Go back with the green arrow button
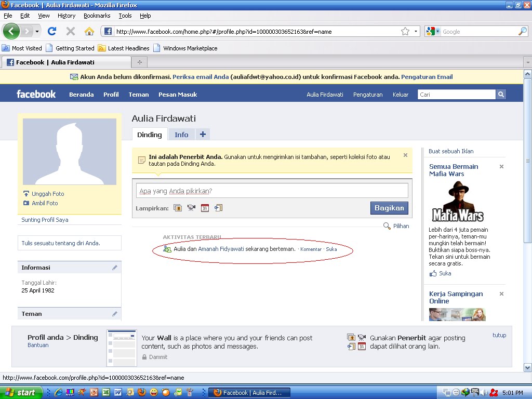The image size is (532, 399). [x=11, y=32]
